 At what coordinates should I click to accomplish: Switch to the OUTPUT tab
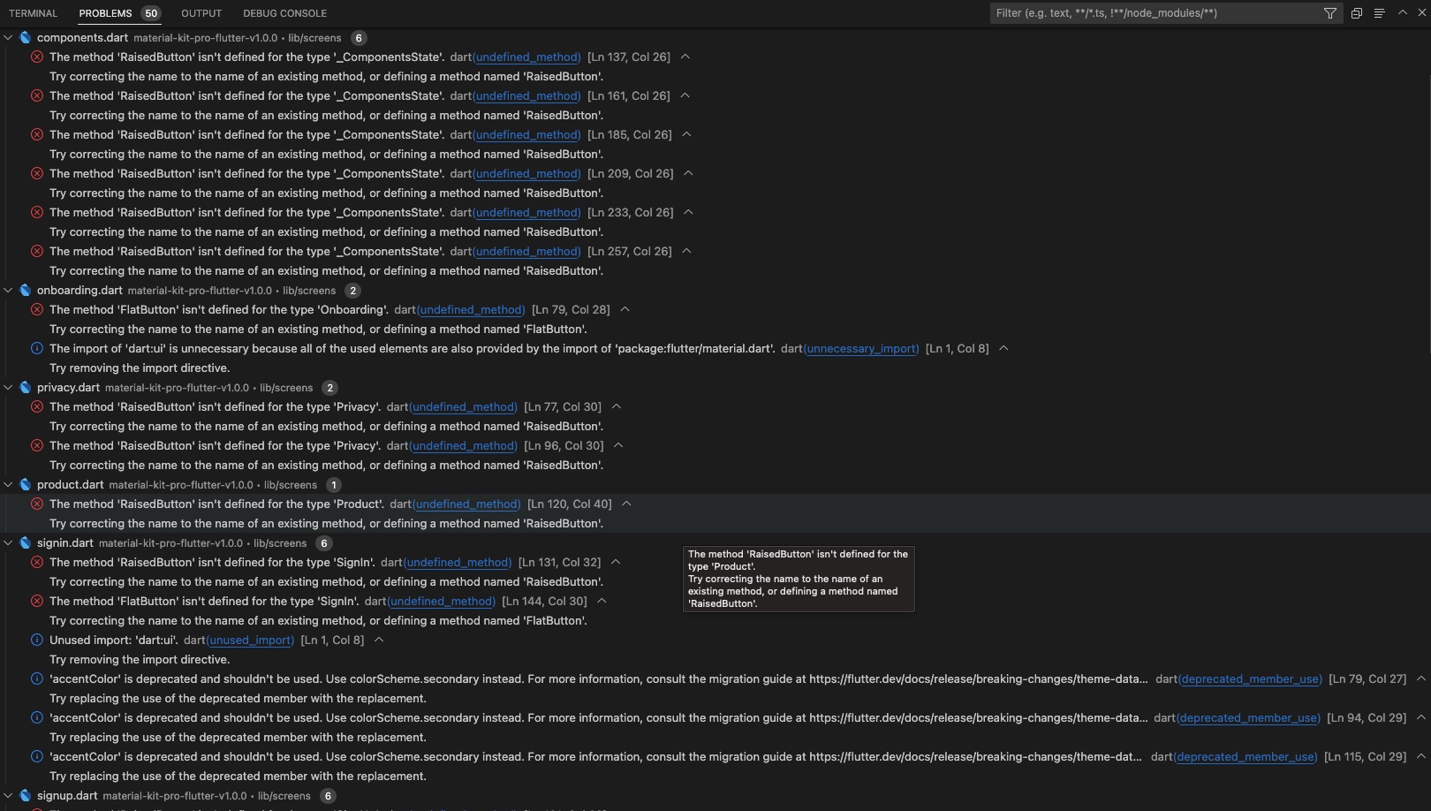201,12
